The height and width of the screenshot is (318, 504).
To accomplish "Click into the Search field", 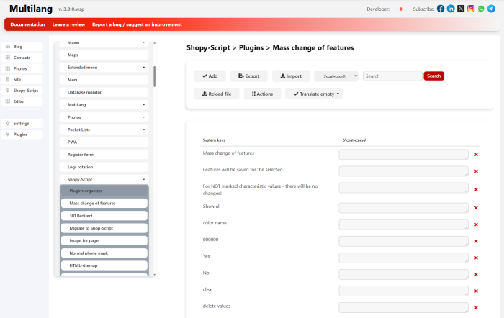I will click(x=392, y=76).
